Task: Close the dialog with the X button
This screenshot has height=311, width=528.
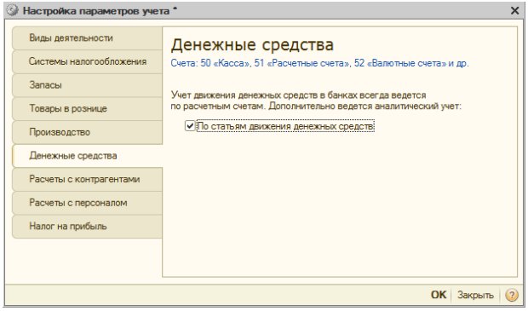Action: point(514,11)
